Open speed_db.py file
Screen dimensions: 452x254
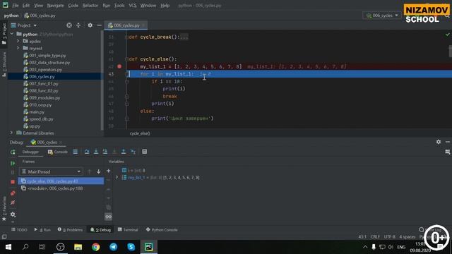tap(38, 119)
